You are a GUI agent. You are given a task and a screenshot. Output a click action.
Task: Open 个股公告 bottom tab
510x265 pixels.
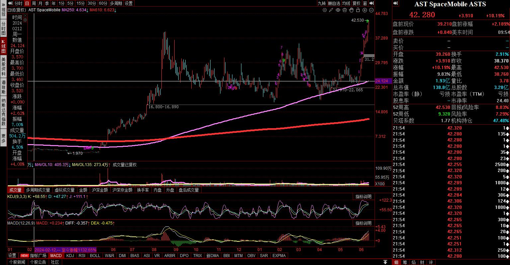pos(38,262)
